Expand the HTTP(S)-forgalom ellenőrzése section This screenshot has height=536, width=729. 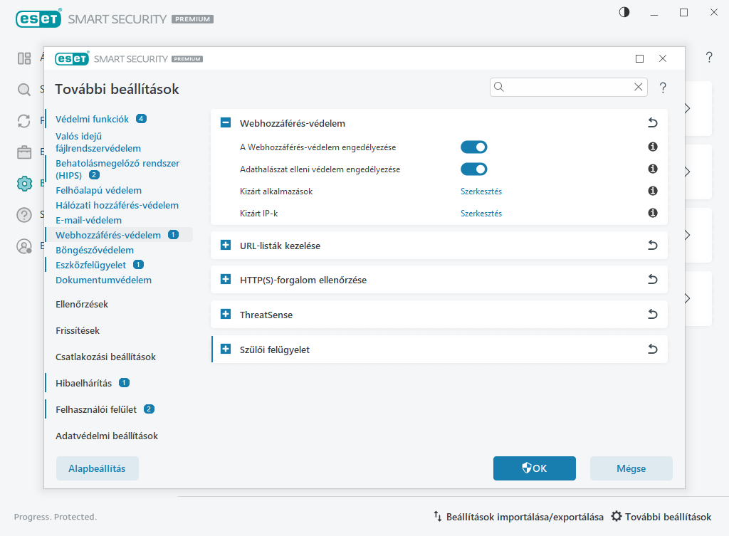[226, 280]
